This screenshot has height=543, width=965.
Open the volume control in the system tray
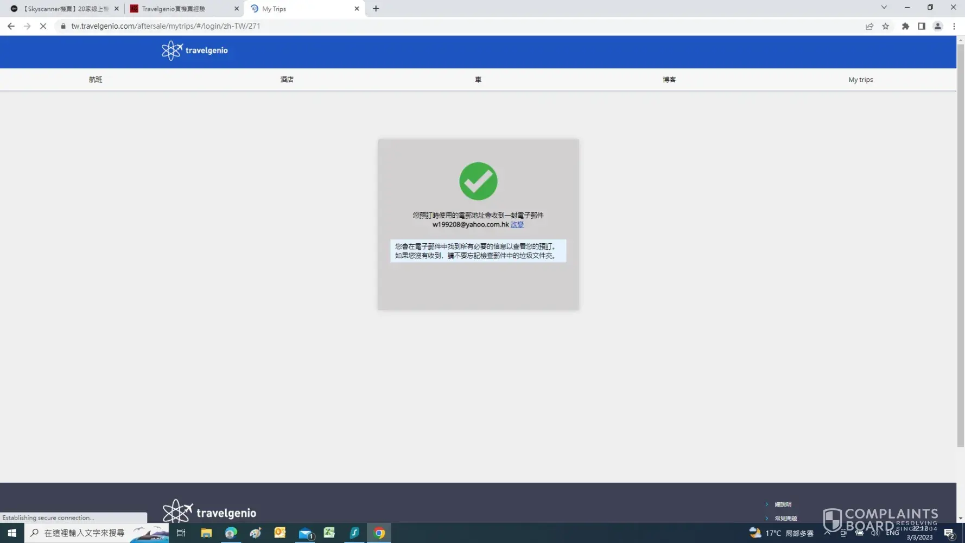coord(875,533)
